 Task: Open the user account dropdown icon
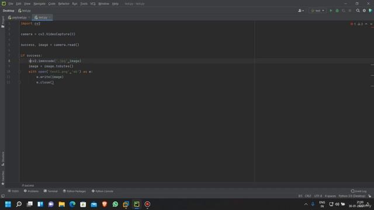click(x=301, y=10)
